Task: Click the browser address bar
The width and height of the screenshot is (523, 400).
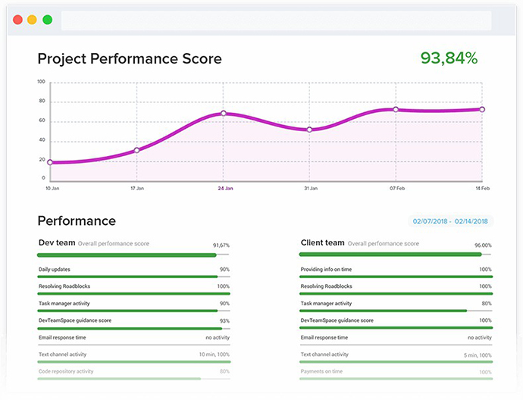Action: pyautogui.click(x=276, y=20)
